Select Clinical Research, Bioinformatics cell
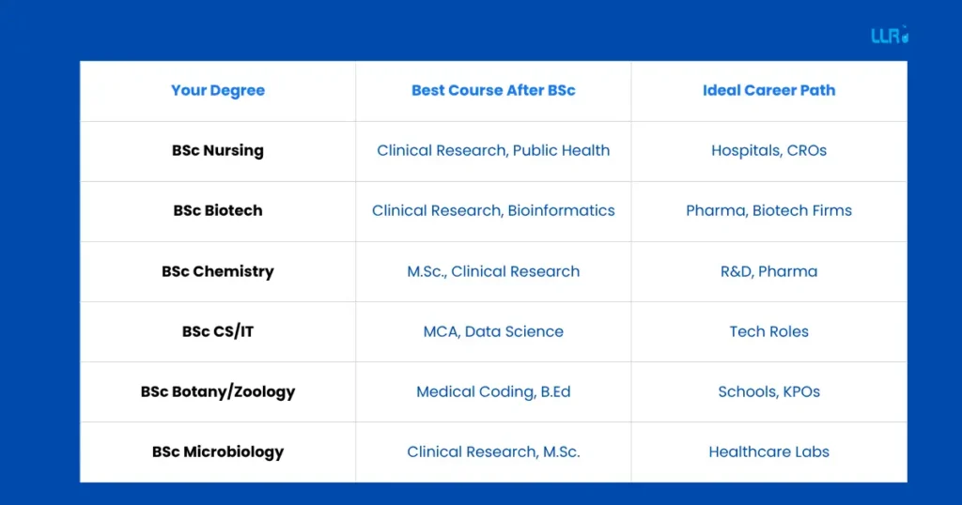Image resolution: width=962 pixels, height=505 pixels. [493, 211]
